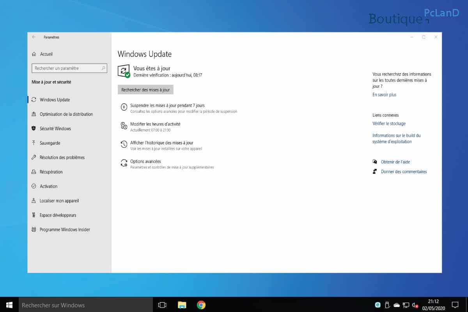Open Programme Windows Insider

pyautogui.click(x=61, y=230)
